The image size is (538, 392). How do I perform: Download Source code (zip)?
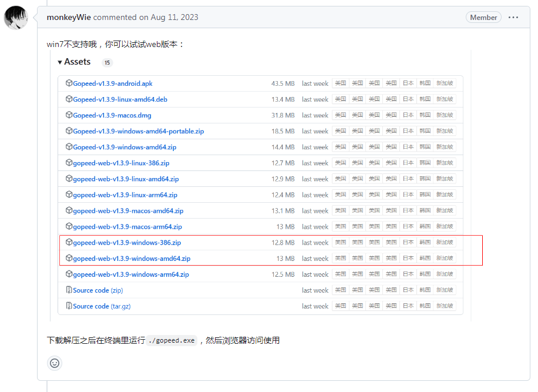click(x=97, y=290)
